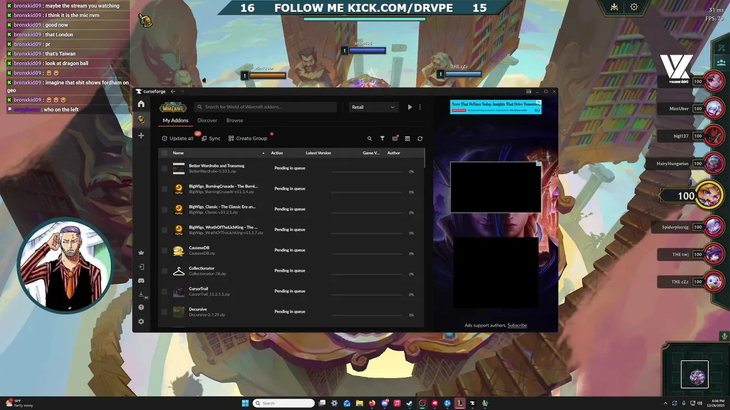Check the Decursive checkbox
The image size is (730, 410).
(x=165, y=312)
